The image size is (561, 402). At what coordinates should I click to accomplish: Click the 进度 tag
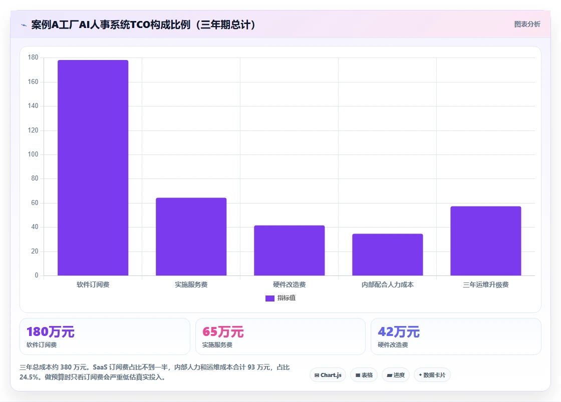(396, 375)
